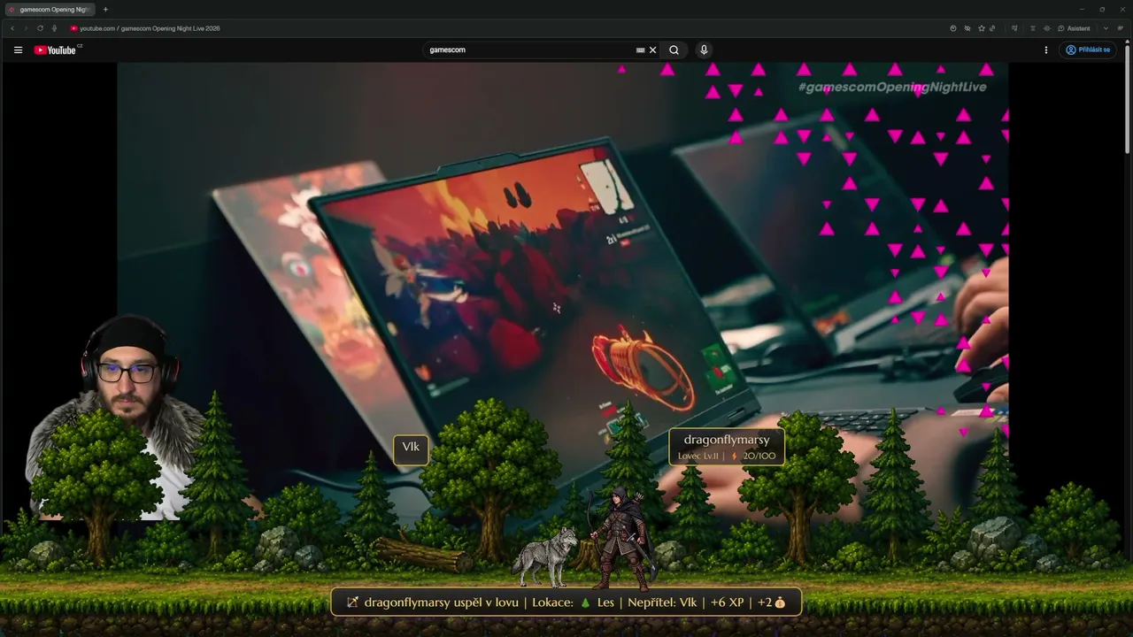Bookmark this page with the star icon
The image size is (1133, 637).
tap(981, 28)
